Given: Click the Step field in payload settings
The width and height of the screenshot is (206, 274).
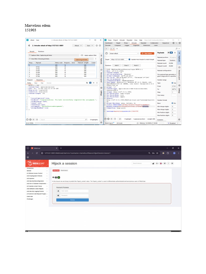Looking at the screenshot, I should [174, 92].
